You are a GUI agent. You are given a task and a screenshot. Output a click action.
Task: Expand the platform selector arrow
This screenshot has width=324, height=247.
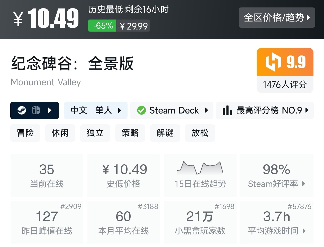tap(50, 110)
